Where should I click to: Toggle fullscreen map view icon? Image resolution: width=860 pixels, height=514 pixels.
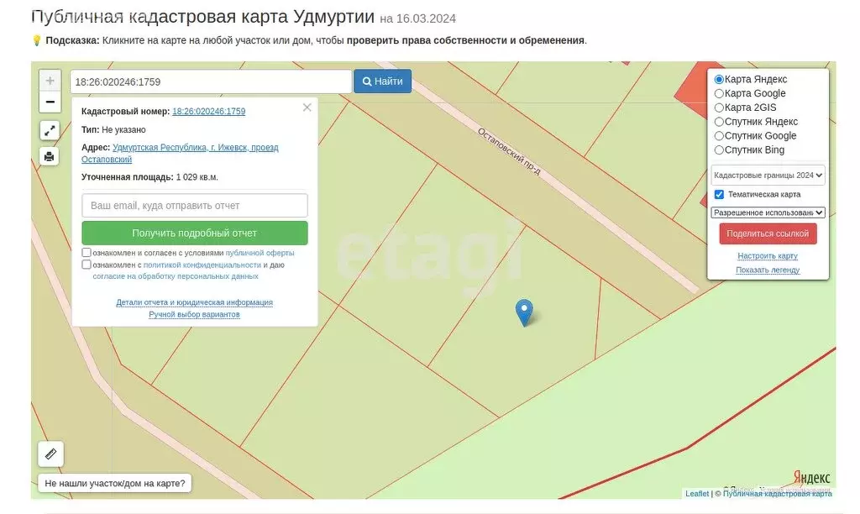tap(50, 130)
